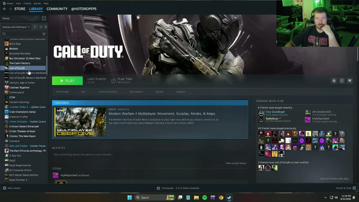Click Fury Gunslinger's avatar
This screenshot has height=202, width=359.
261,113
